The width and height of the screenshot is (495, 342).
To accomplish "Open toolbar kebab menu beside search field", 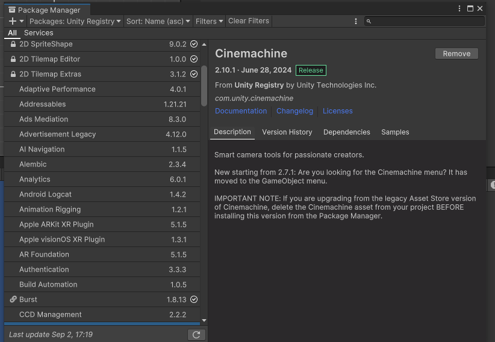I will [x=356, y=21].
